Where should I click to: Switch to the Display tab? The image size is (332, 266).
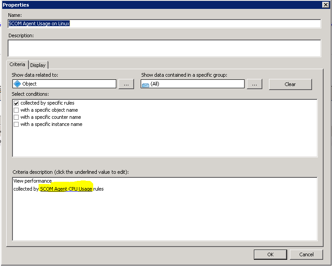pos(38,65)
